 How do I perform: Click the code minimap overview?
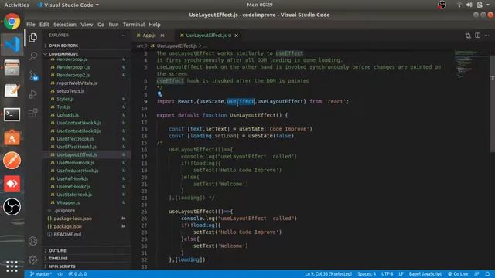pyautogui.click(x=472, y=64)
